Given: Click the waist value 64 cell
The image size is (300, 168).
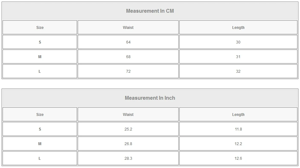Looking at the screenshot, I should [128, 42].
